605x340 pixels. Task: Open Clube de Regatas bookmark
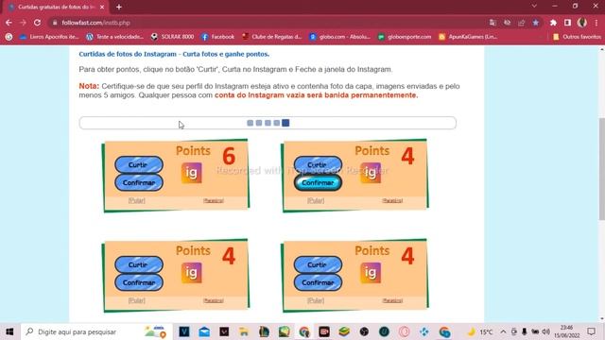click(271, 37)
